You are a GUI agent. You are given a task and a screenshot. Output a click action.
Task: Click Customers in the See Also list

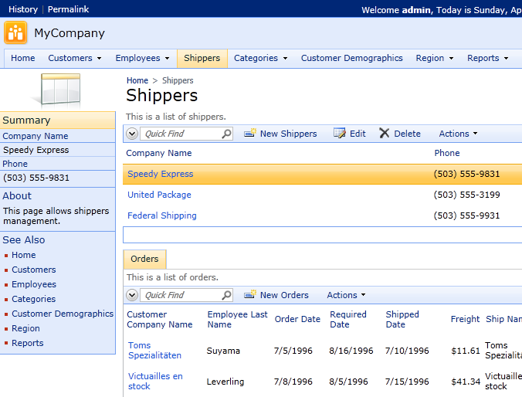point(34,270)
